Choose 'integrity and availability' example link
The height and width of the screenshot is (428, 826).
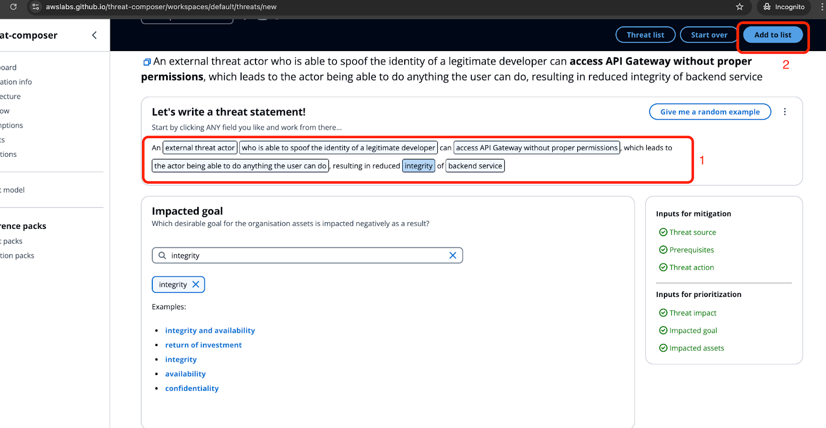click(210, 331)
